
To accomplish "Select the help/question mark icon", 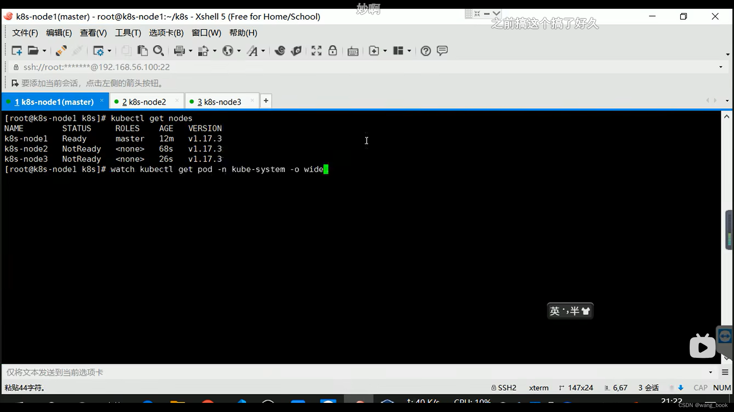I will 425,50.
